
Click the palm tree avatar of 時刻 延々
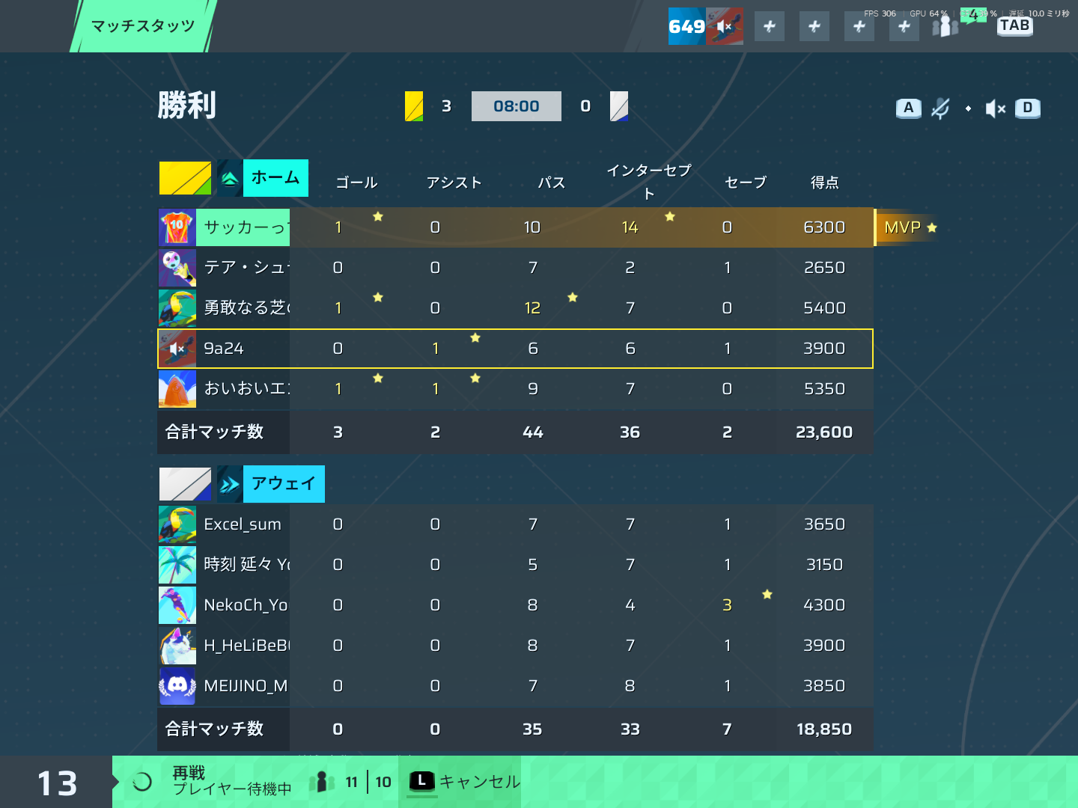click(177, 565)
